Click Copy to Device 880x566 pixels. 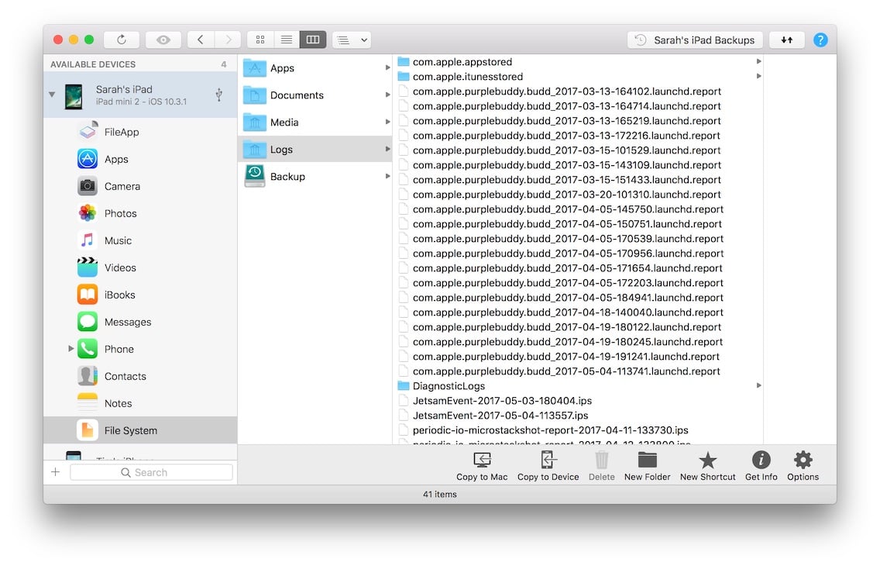pos(548,466)
